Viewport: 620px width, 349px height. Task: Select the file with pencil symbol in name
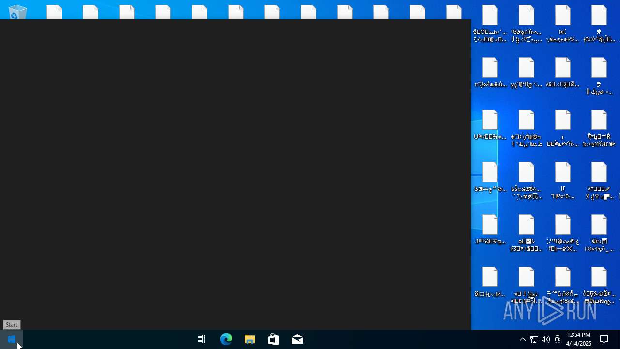599,180
